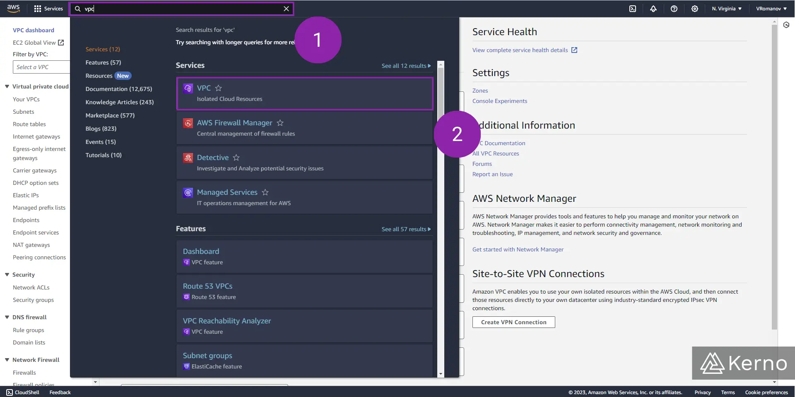Open the Services grid menu
This screenshot has width=795, height=397.
[48, 9]
